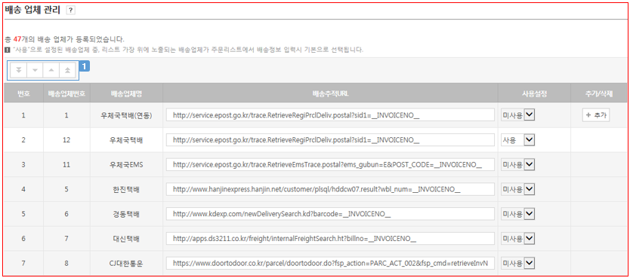Select the 우체국택배(연동) carrier name

coord(126,115)
